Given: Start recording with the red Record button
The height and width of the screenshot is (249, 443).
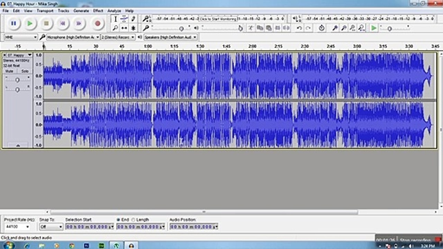Looking at the screenshot, I should coord(98,24).
